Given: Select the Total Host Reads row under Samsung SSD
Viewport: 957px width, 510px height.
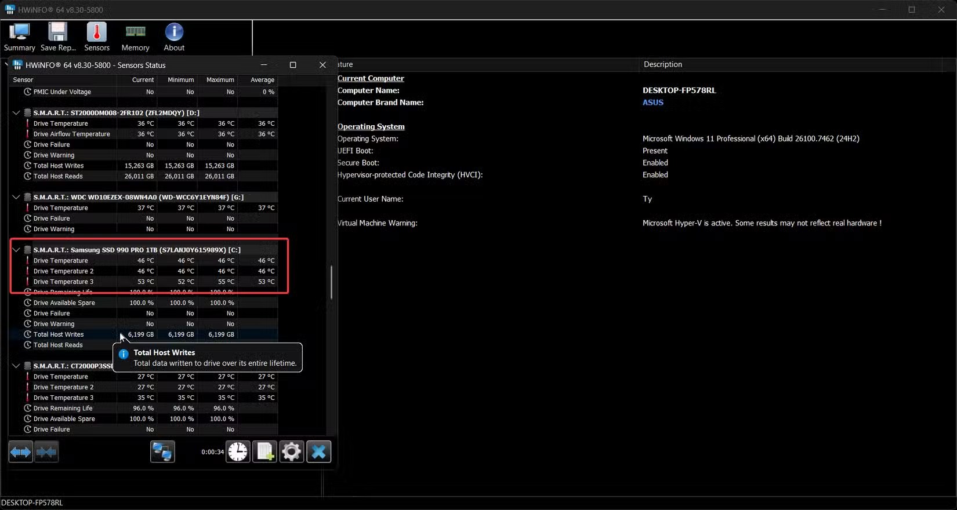Looking at the screenshot, I should (x=58, y=345).
